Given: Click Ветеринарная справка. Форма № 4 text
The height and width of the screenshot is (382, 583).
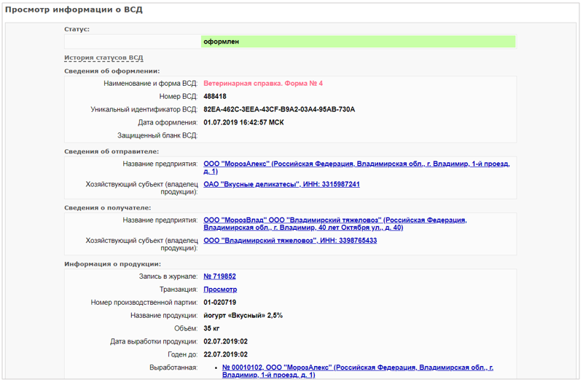Looking at the screenshot, I should coord(262,84).
